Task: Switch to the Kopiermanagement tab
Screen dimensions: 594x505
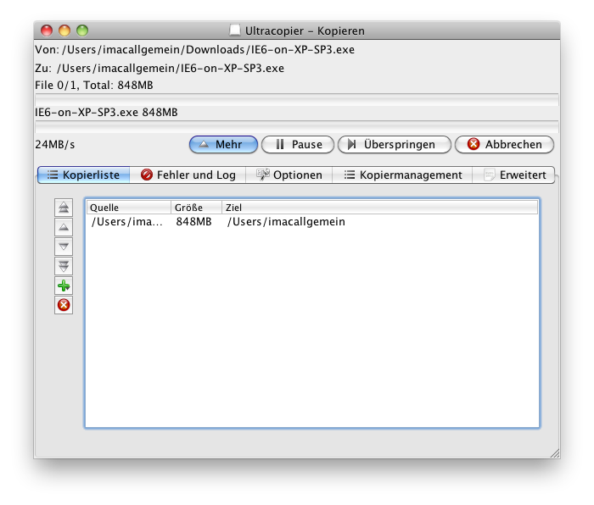Action: (402, 175)
